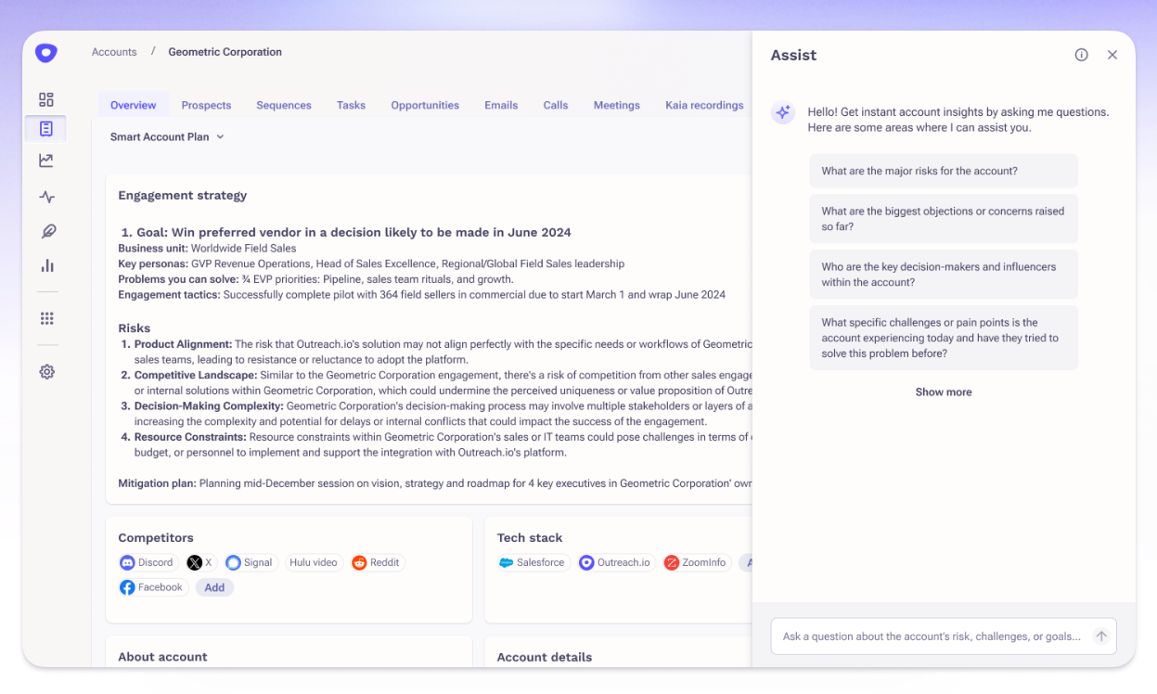The width and height of the screenshot is (1157, 694).
Task: Click the Outreach logo icon
Action: 46,53
